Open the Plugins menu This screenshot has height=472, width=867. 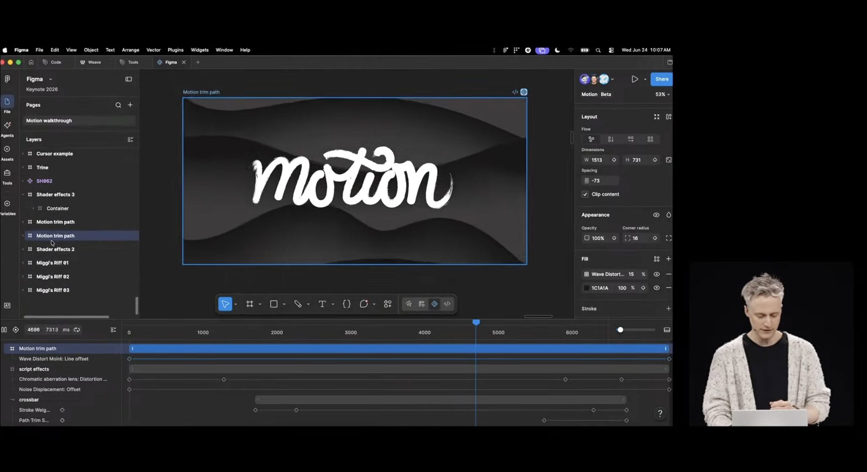click(175, 50)
